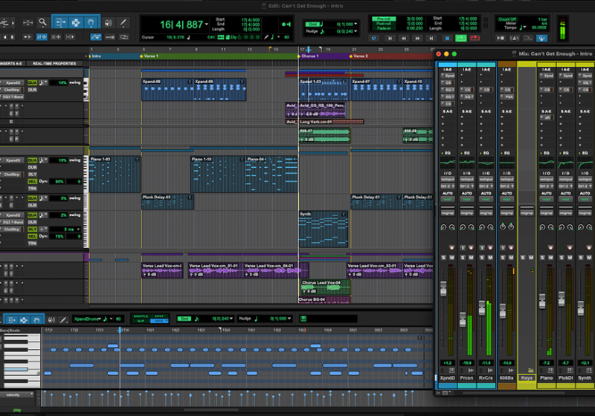The image size is (595, 416).
Task: Click the Mirrored MIDI editing icon
Action: pos(109,37)
